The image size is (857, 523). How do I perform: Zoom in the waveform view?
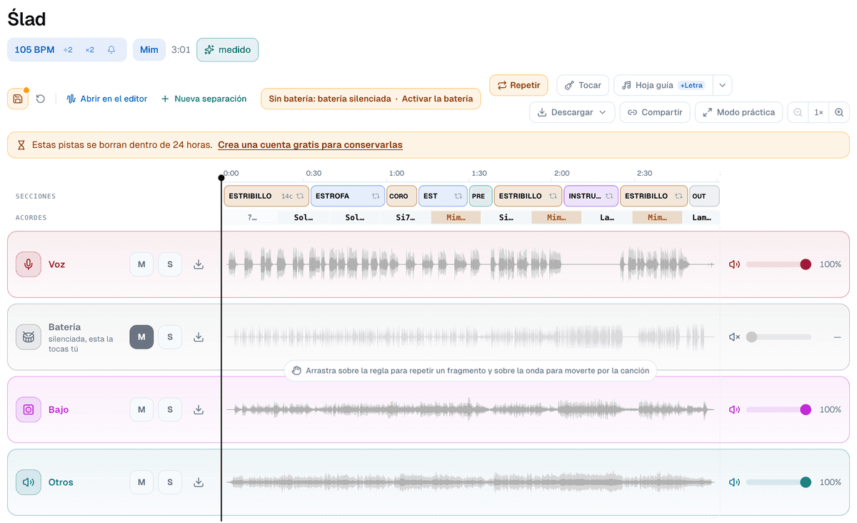839,112
